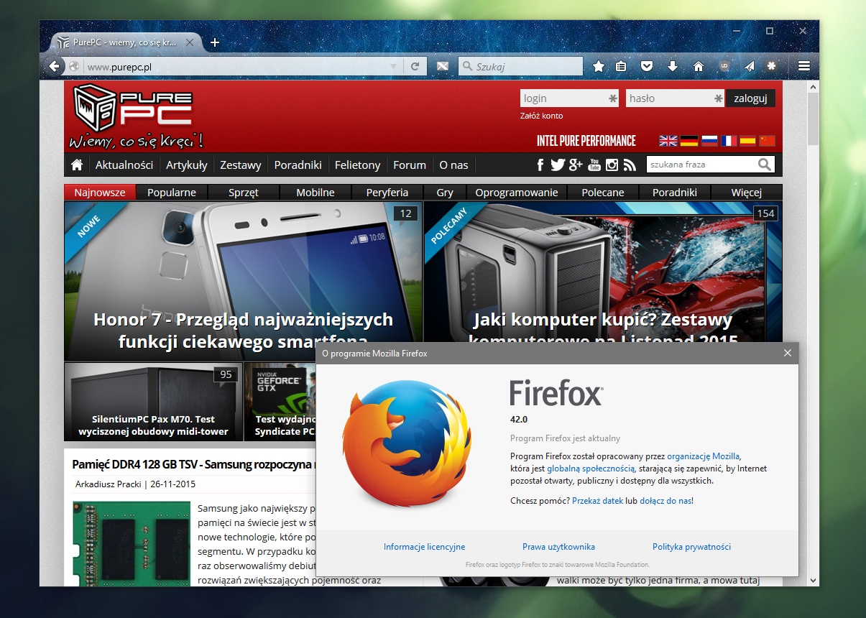Image resolution: width=866 pixels, height=618 pixels.
Task: Open Prawa użytkownika link
Action: tap(558, 547)
